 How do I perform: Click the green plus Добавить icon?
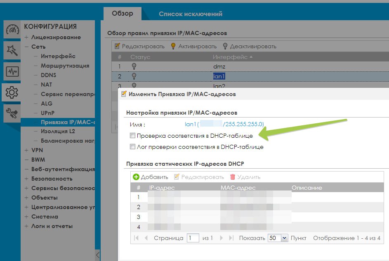[136, 177]
